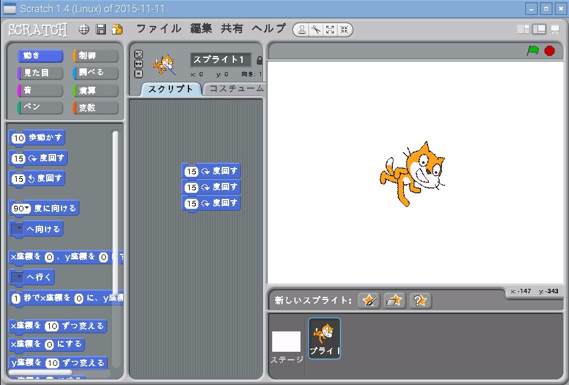Click the SCRATCH logo
Viewport: 569px width, 385px height.
[38, 30]
